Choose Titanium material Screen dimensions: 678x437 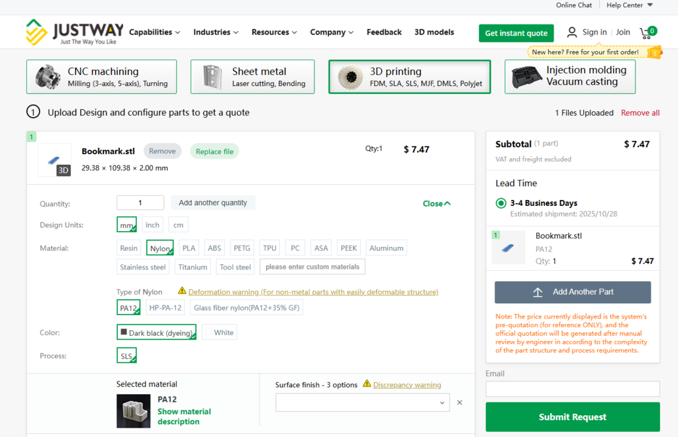(193, 267)
